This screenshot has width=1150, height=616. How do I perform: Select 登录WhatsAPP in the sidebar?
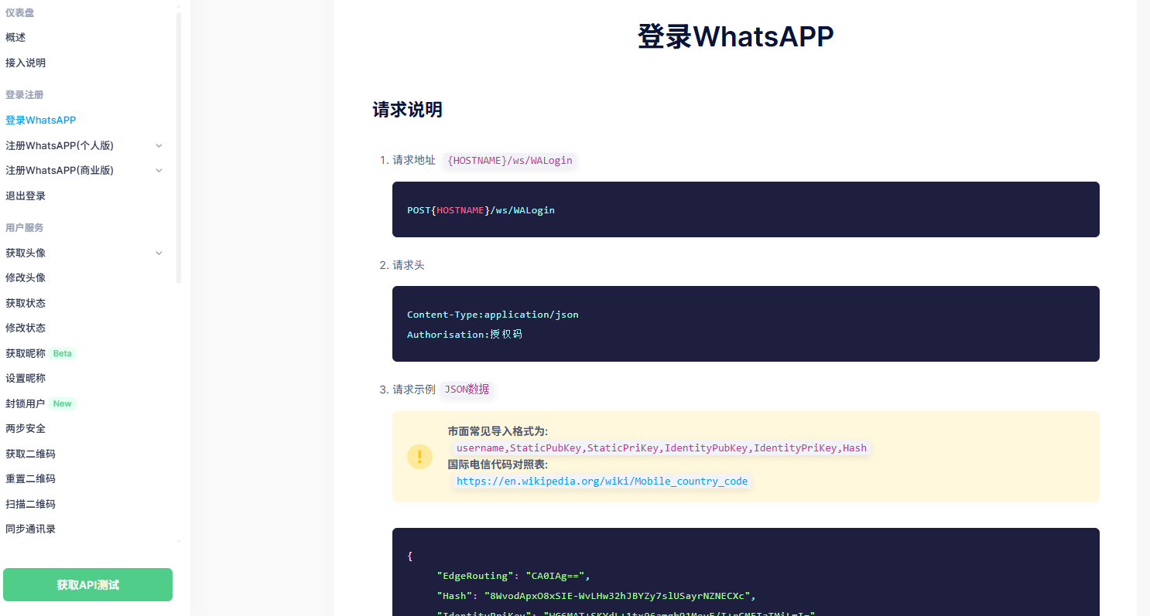click(x=40, y=120)
